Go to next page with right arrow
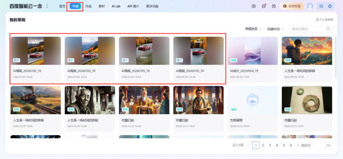Image resolution: width=343 pixels, height=159 pixels. (298, 145)
